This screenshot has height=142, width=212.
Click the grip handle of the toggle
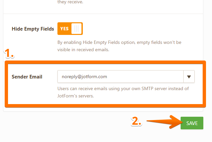pos(77,29)
